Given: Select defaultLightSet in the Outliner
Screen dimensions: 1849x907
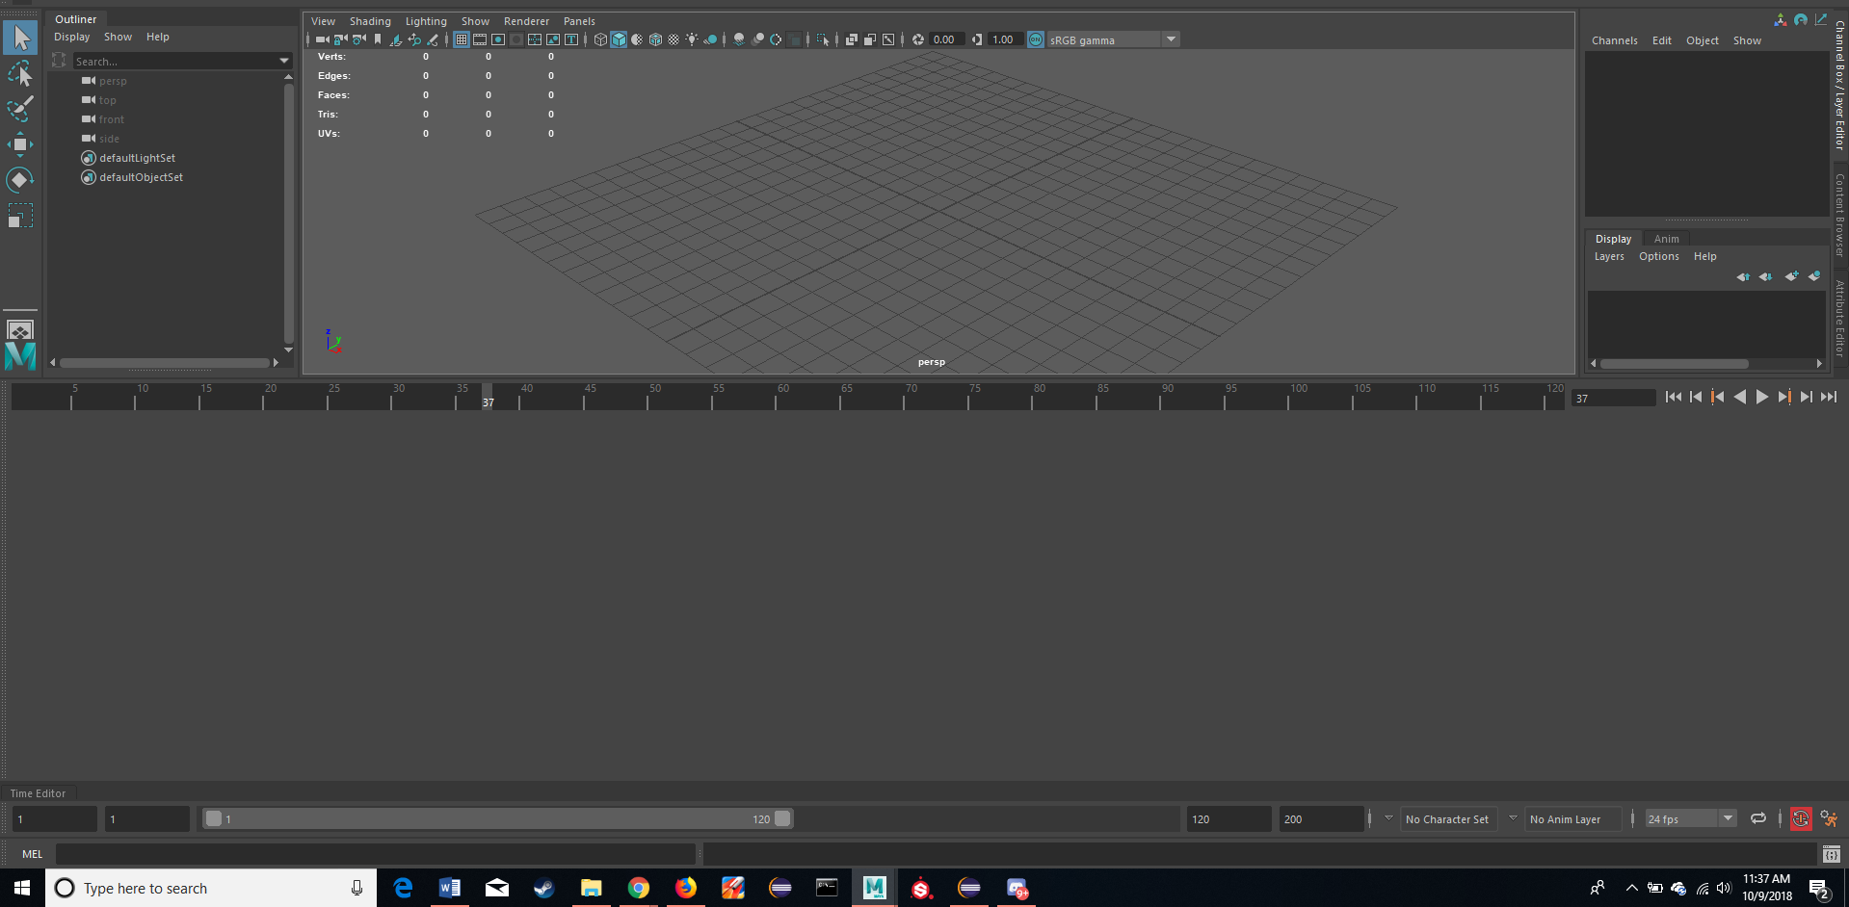Looking at the screenshot, I should pyautogui.click(x=136, y=158).
